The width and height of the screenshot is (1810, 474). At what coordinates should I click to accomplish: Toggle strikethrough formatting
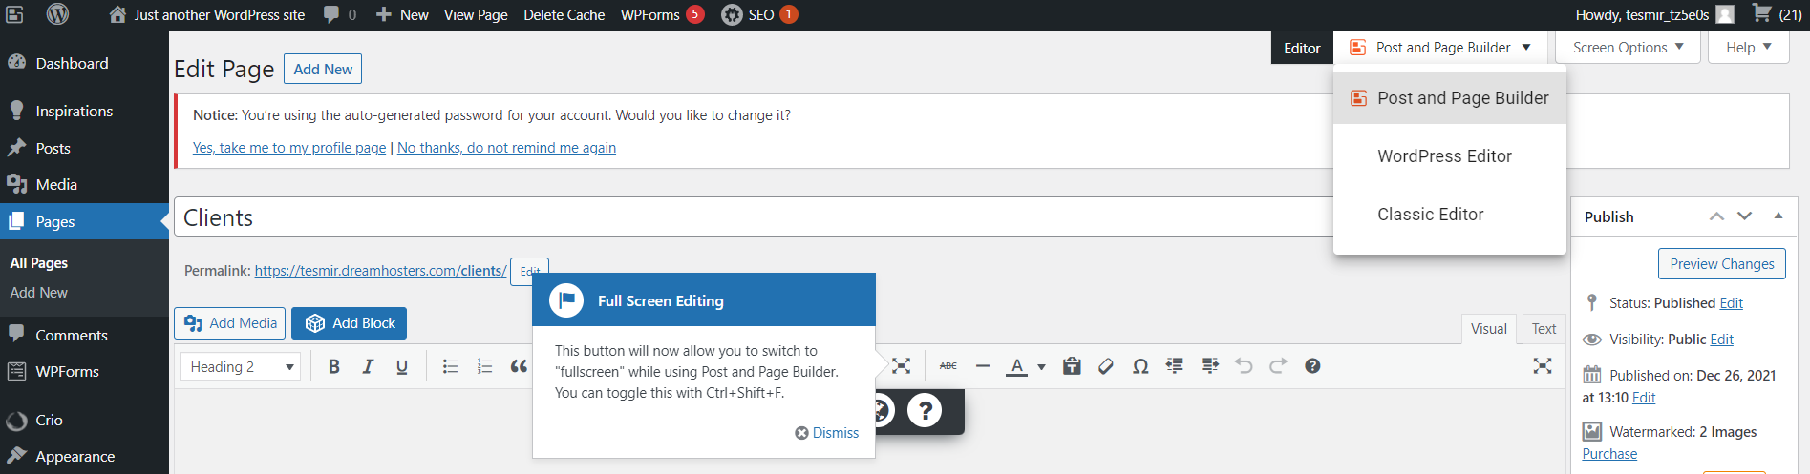point(948,366)
